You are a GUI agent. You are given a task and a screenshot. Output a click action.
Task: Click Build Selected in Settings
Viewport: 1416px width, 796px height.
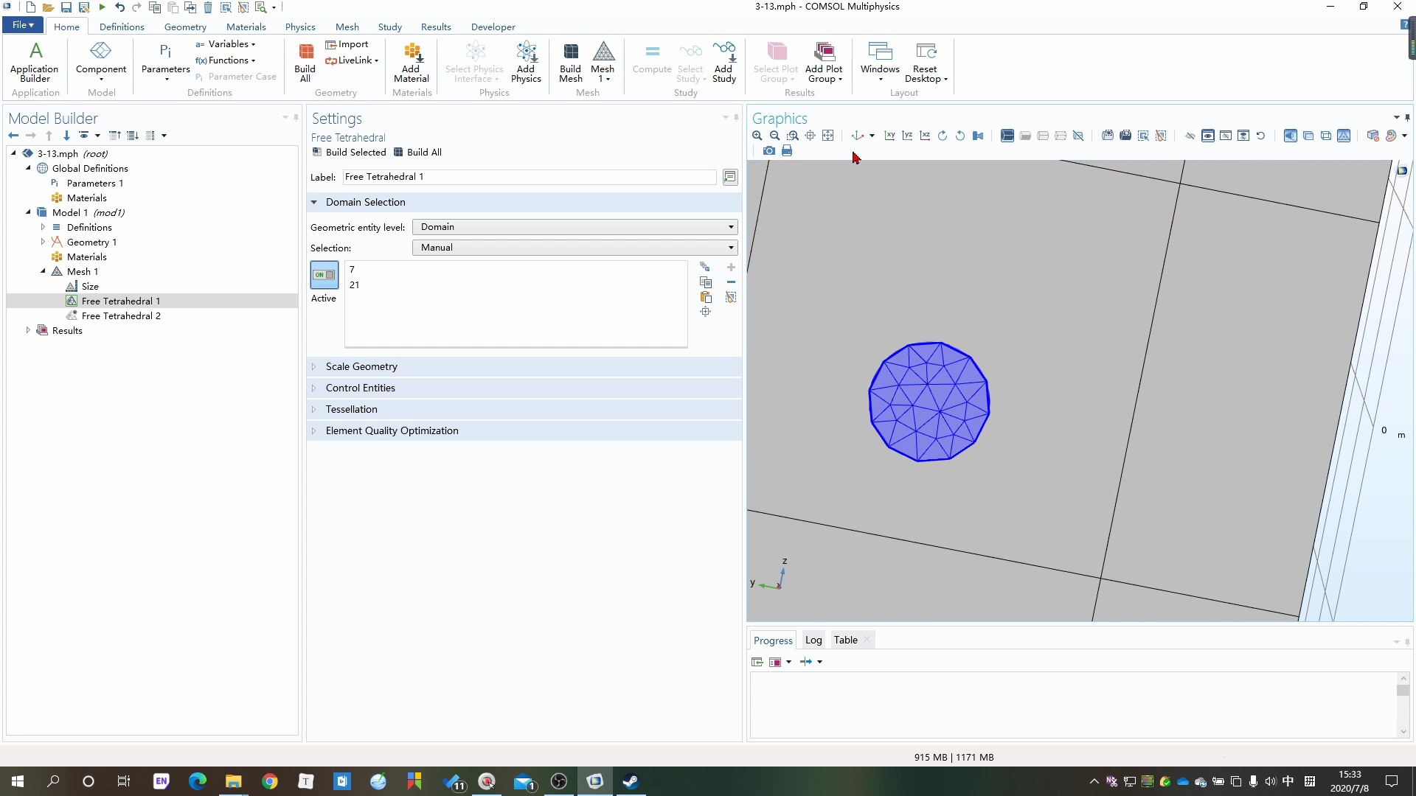coord(349,152)
